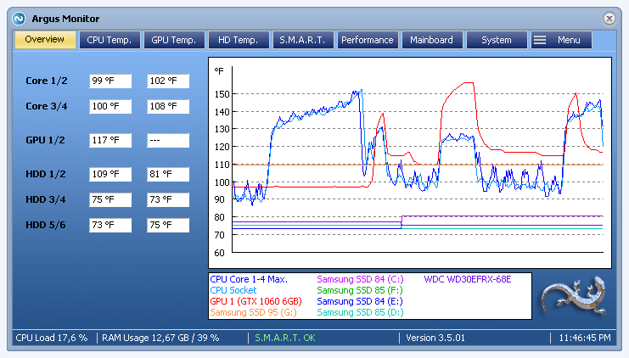Open the System tab
The image size is (629, 358).
tap(497, 40)
